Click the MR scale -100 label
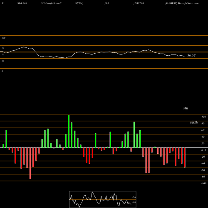Image resolution: width=208 pixels, height=208 pixels. pos(204,183)
